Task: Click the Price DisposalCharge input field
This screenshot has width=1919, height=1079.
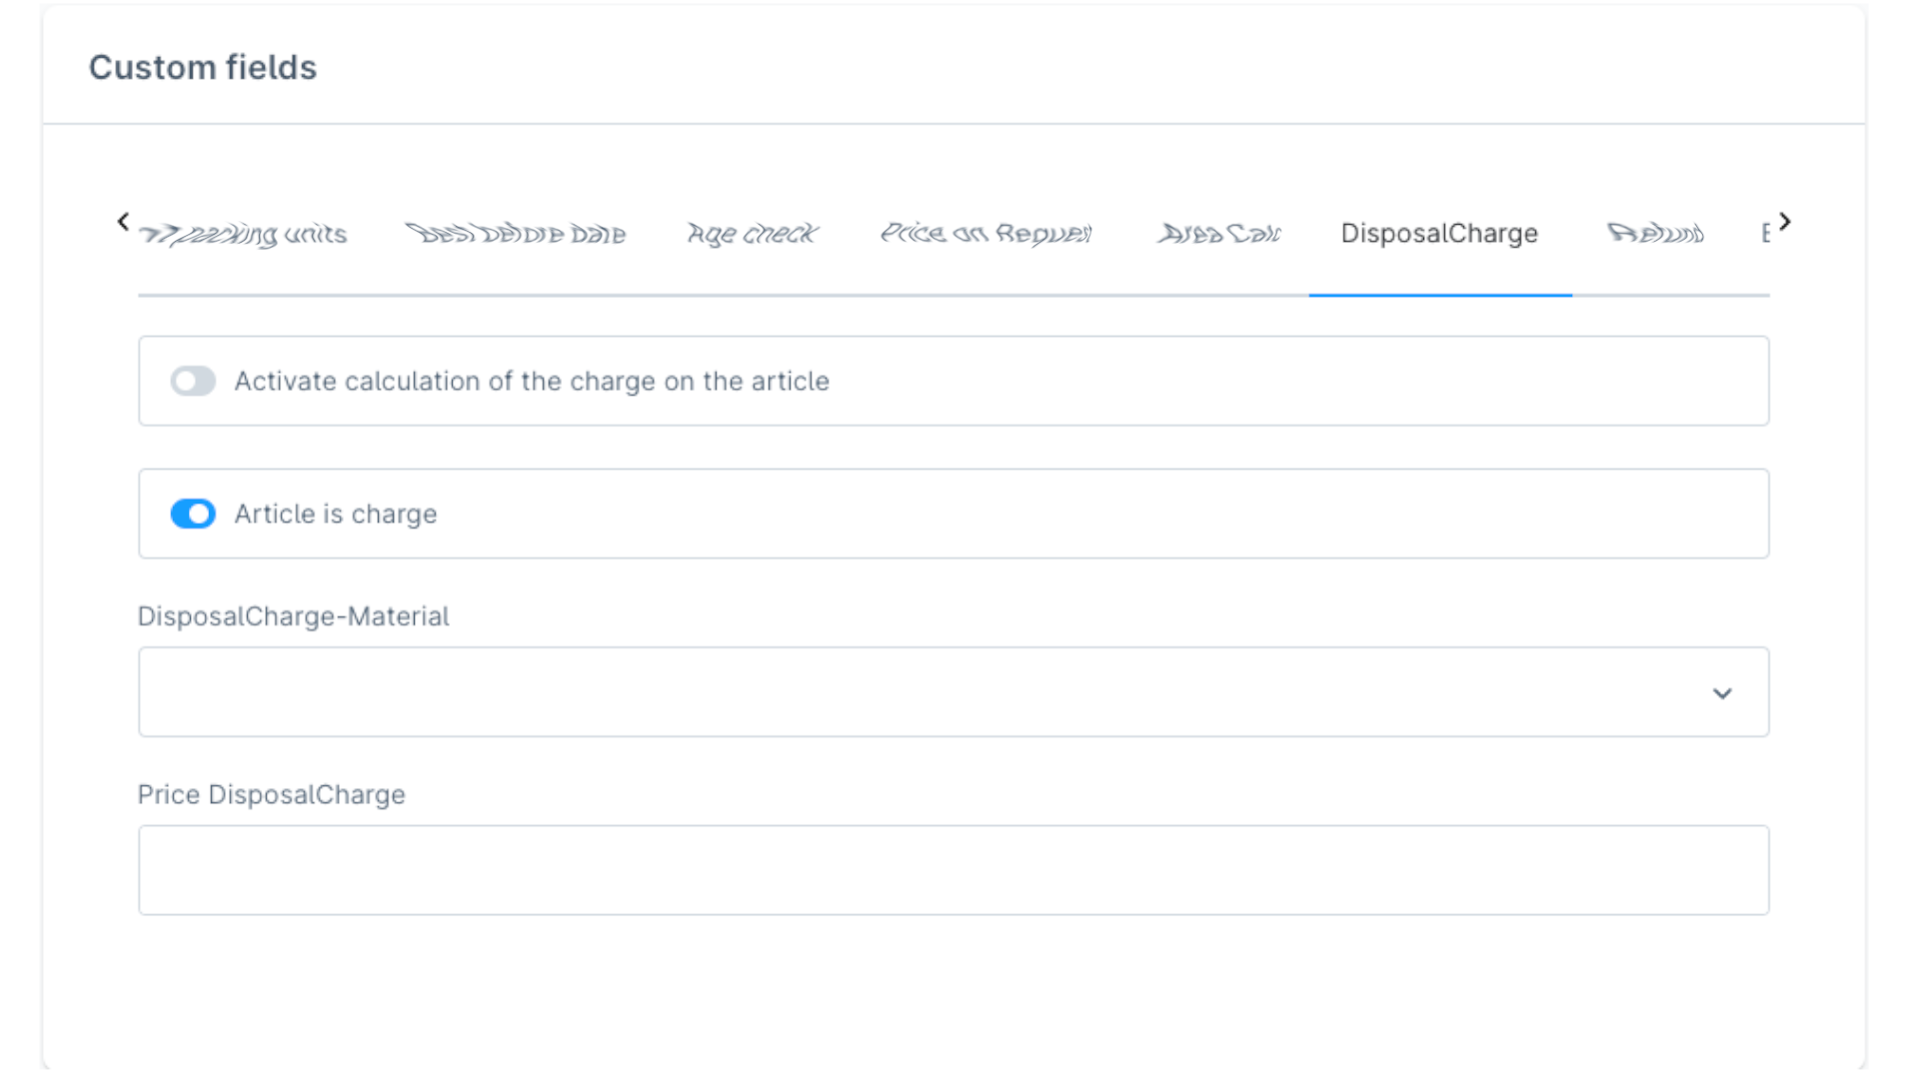Action: pyautogui.click(x=954, y=869)
